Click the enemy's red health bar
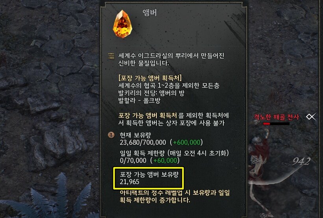Screen dimensions: 323x218 click(x=276, y=124)
